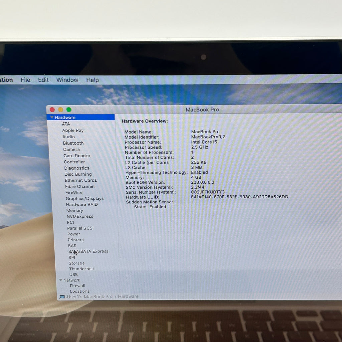
Task: Click the Hardware Overview heading
Action: click(x=145, y=121)
